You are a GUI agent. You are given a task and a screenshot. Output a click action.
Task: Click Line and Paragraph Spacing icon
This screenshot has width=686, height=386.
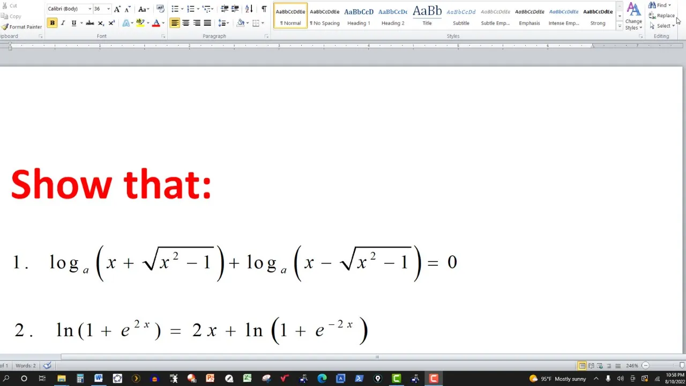[x=222, y=23]
